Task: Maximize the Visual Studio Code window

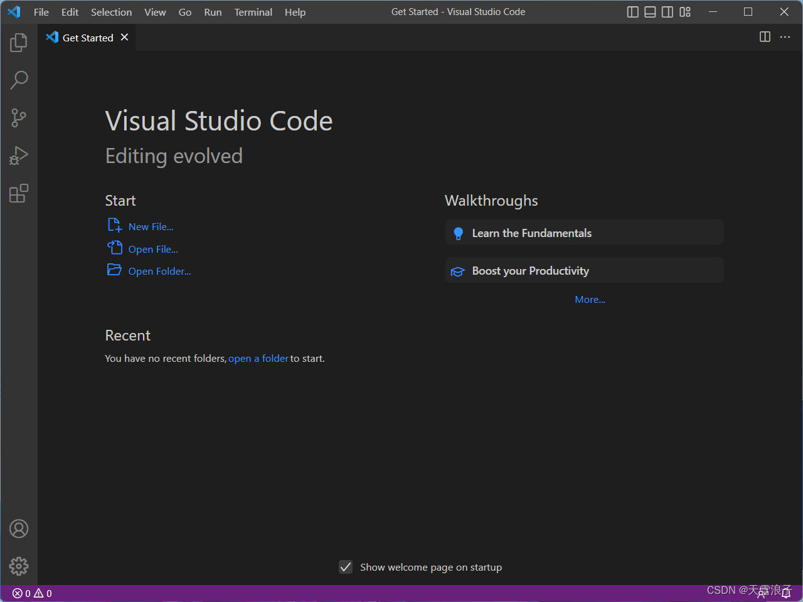Action: tap(748, 12)
